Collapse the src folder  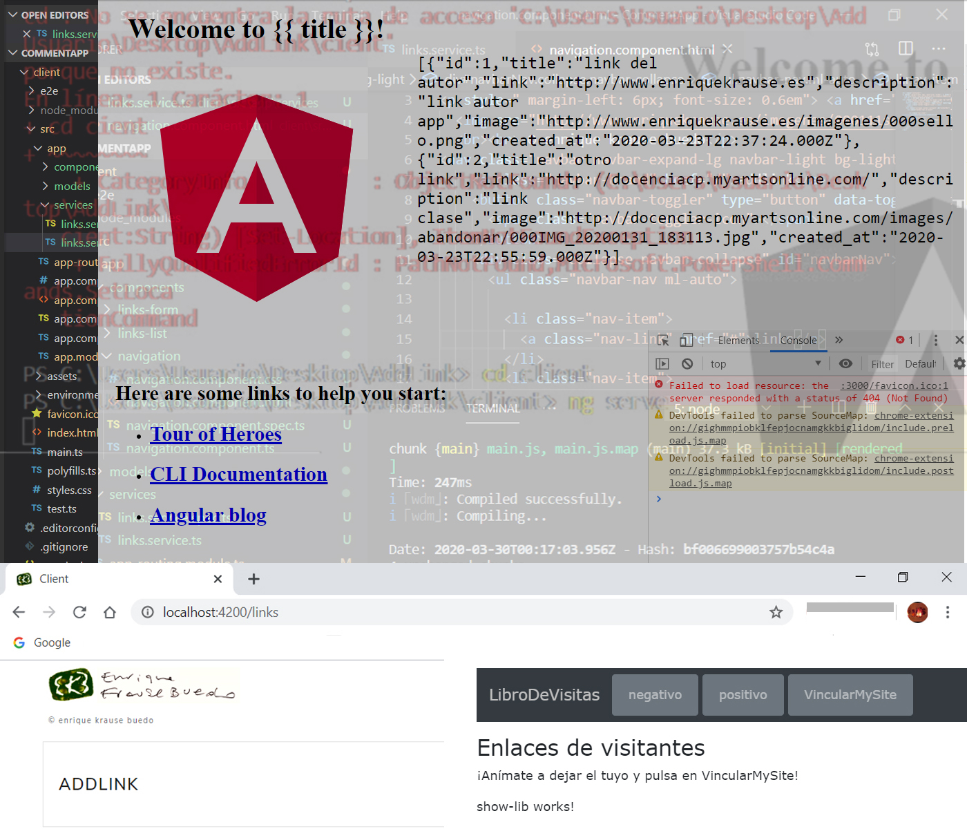pos(31,128)
